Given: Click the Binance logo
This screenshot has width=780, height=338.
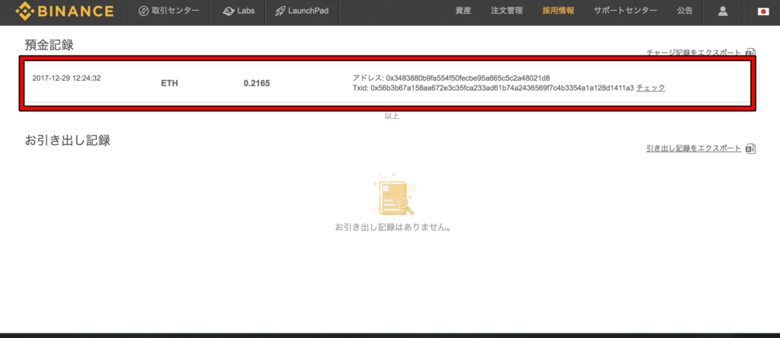Looking at the screenshot, I should coord(65,11).
